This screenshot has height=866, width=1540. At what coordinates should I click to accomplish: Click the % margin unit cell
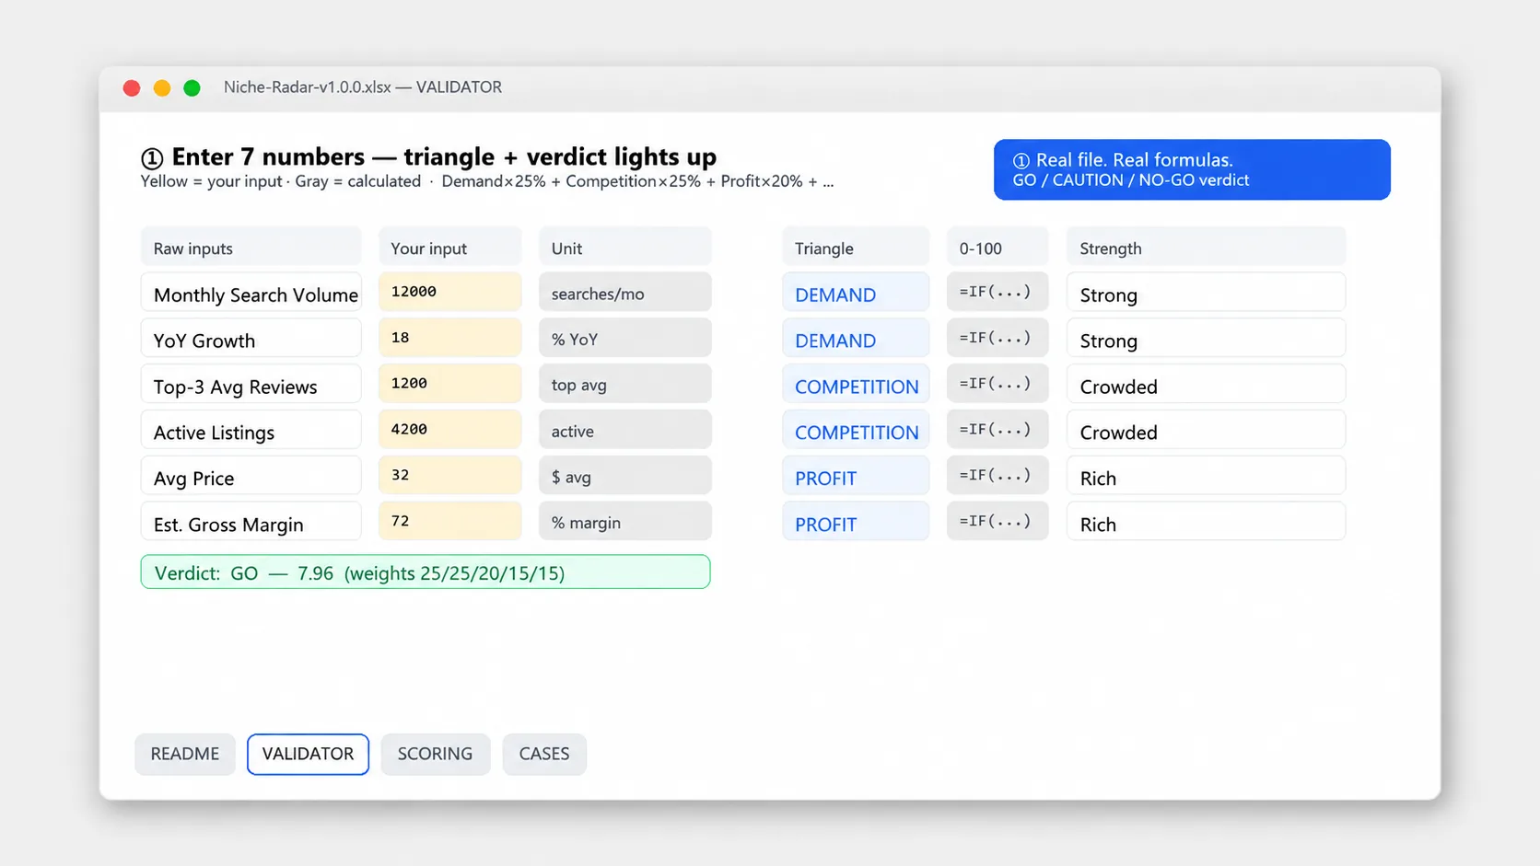625,522
